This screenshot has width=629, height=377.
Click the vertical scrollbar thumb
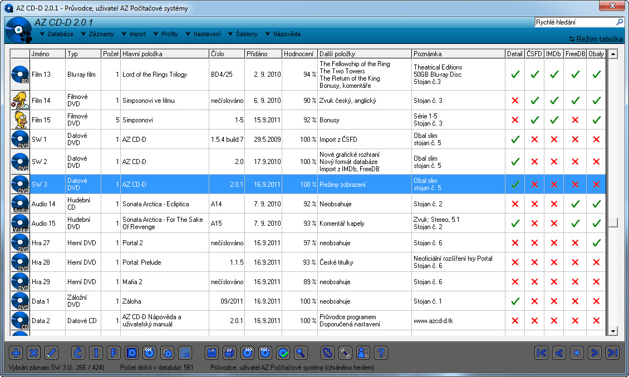point(612,222)
